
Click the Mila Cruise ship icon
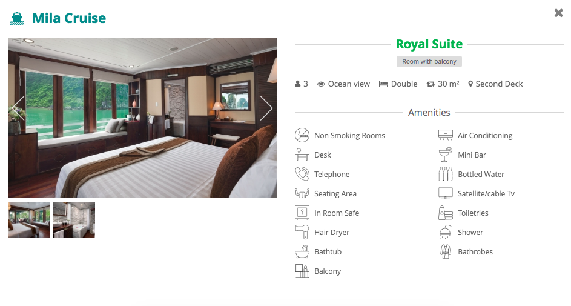click(x=17, y=18)
